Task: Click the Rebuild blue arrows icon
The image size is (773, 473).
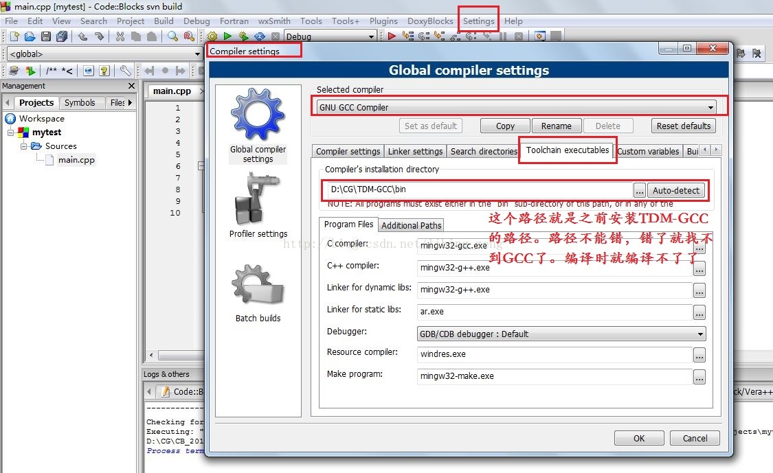Action: (260, 36)
